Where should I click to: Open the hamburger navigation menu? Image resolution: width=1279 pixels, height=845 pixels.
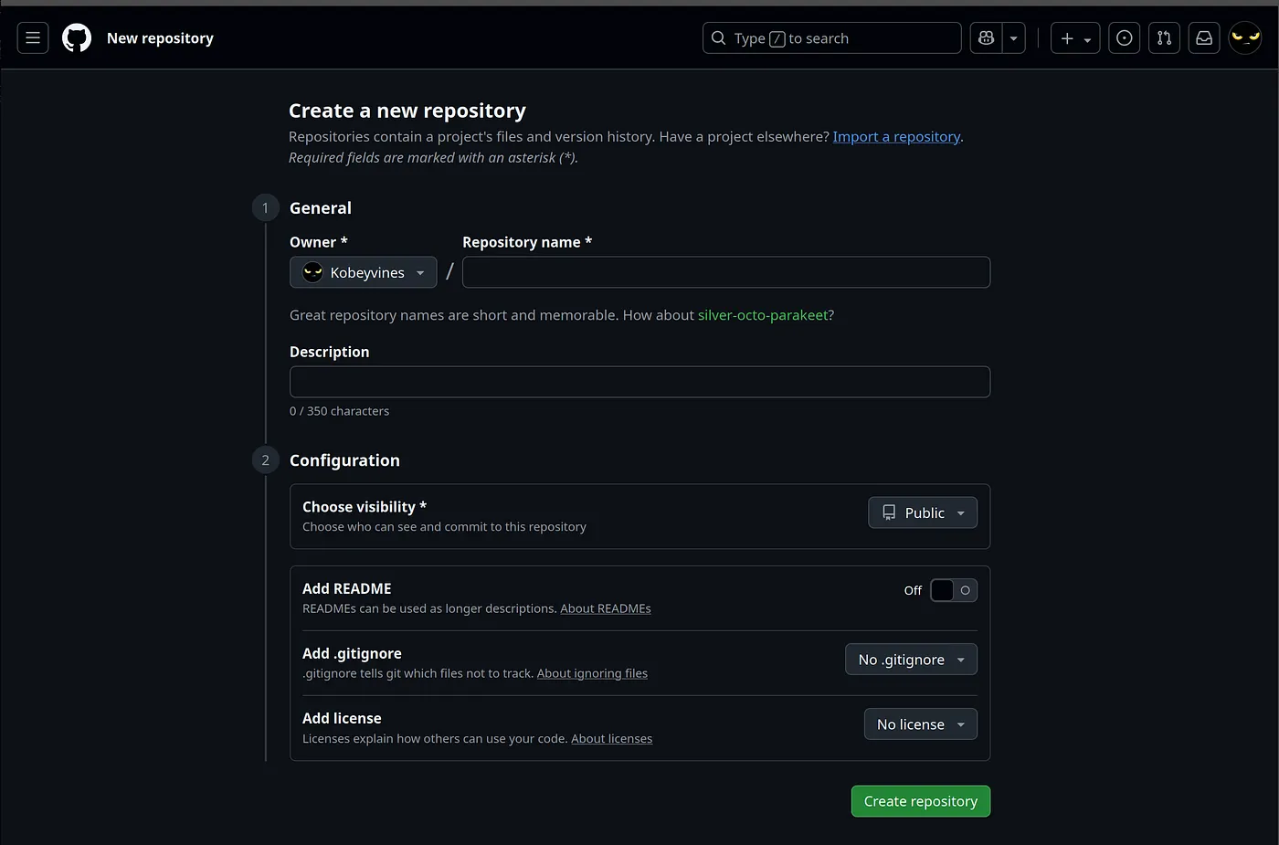tap(33, 38)
